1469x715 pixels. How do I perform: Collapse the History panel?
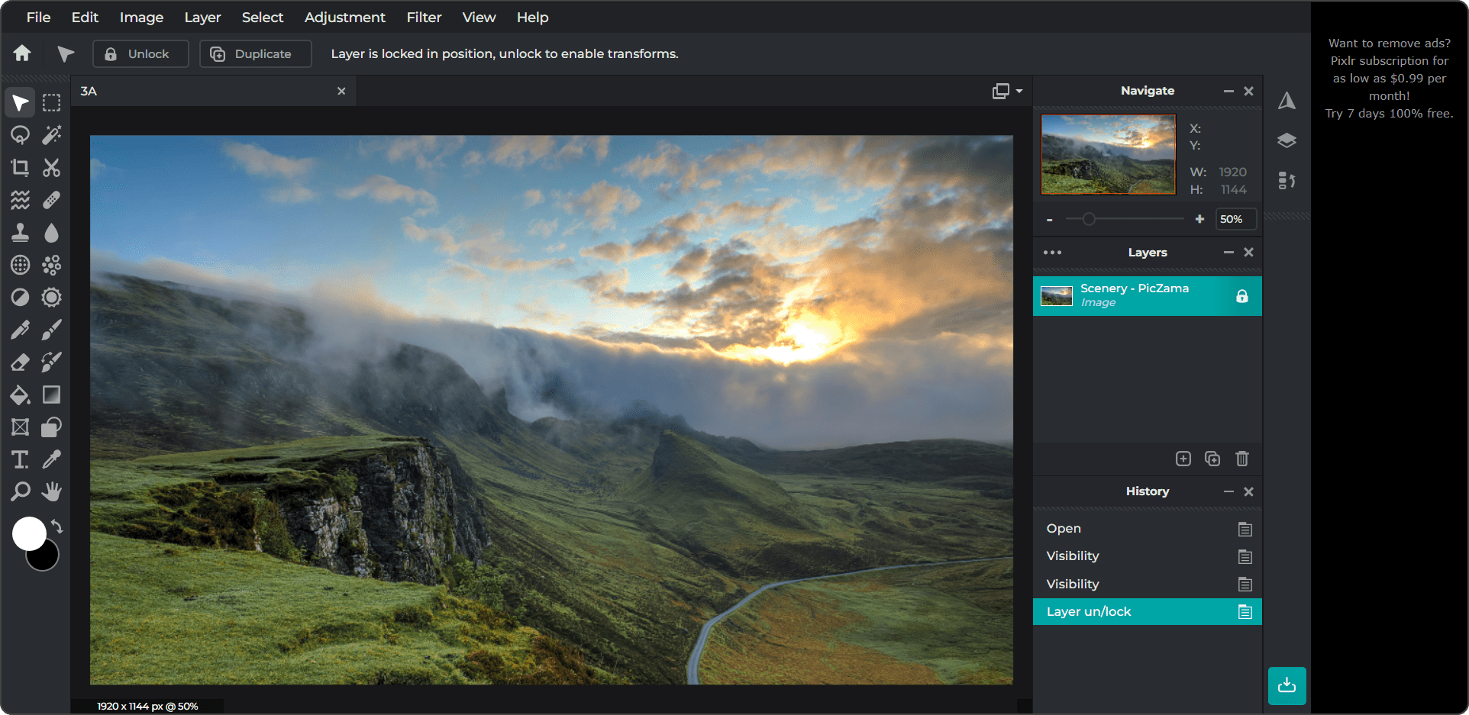1228,491
